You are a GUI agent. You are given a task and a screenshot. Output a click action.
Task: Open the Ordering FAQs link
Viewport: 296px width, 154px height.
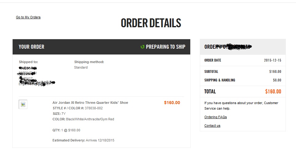(x=215, y=117)
